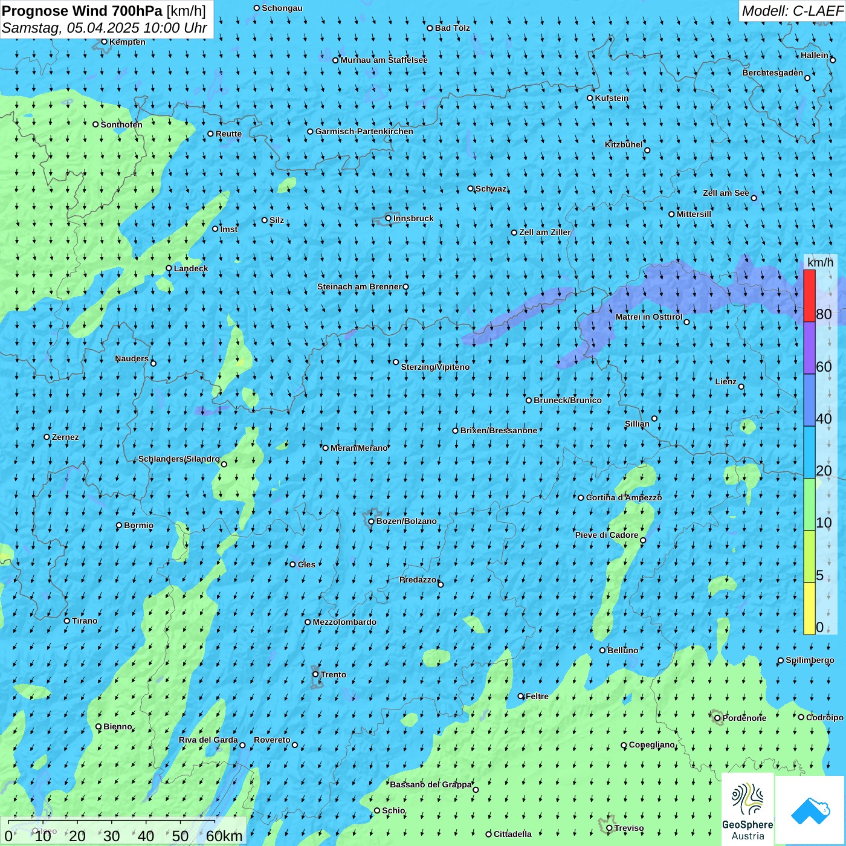Click the Innsbruck city marker
The image size is (846, 846).
[x=388, y=218]
